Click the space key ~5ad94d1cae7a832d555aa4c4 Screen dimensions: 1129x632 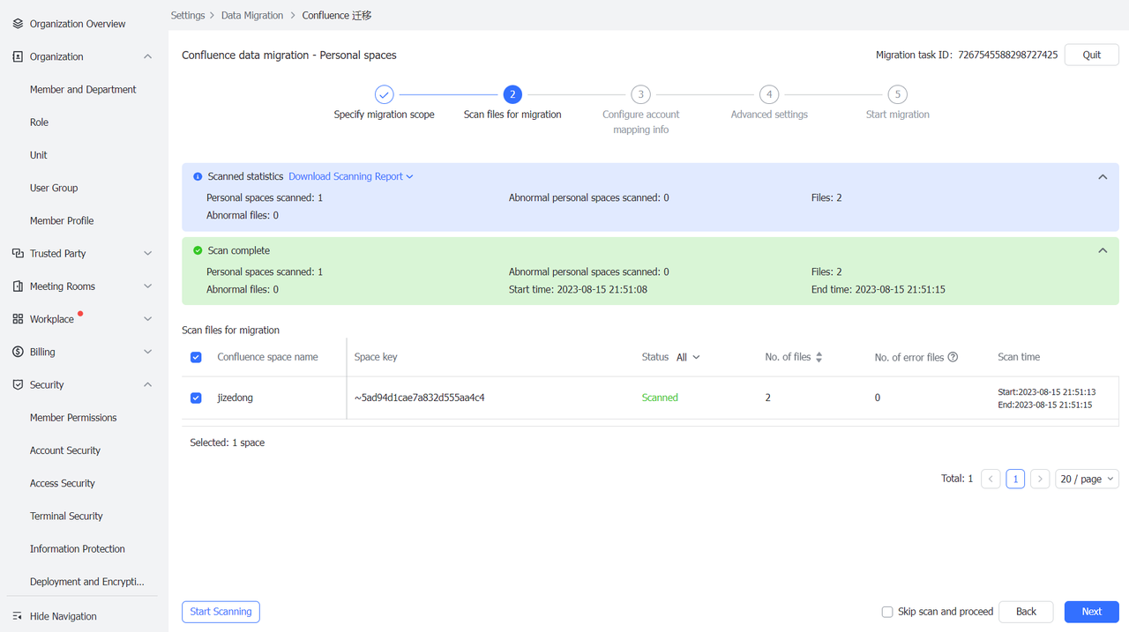420,398
